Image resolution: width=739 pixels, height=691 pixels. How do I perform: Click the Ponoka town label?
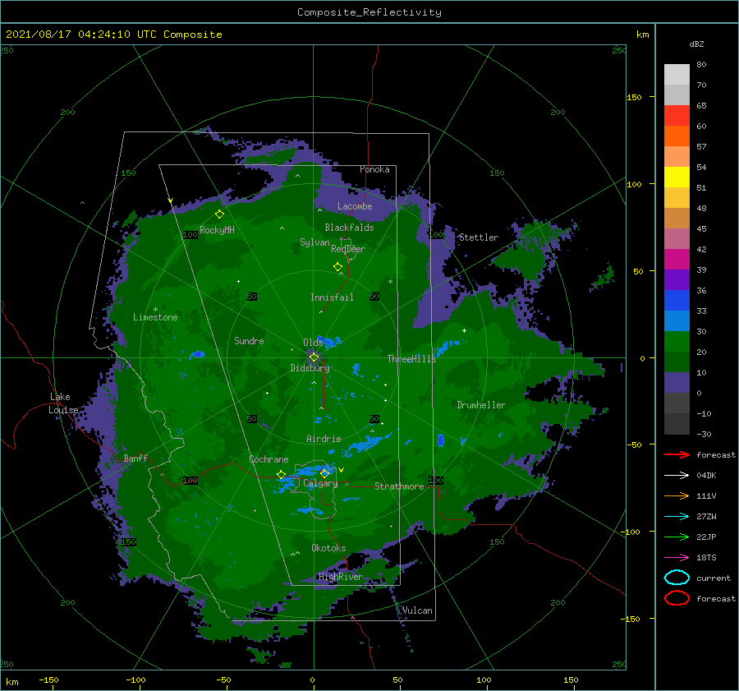374,169
